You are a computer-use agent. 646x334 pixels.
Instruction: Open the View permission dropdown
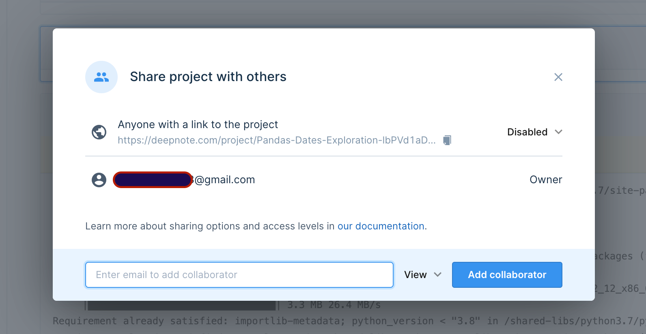pos(416,275)
